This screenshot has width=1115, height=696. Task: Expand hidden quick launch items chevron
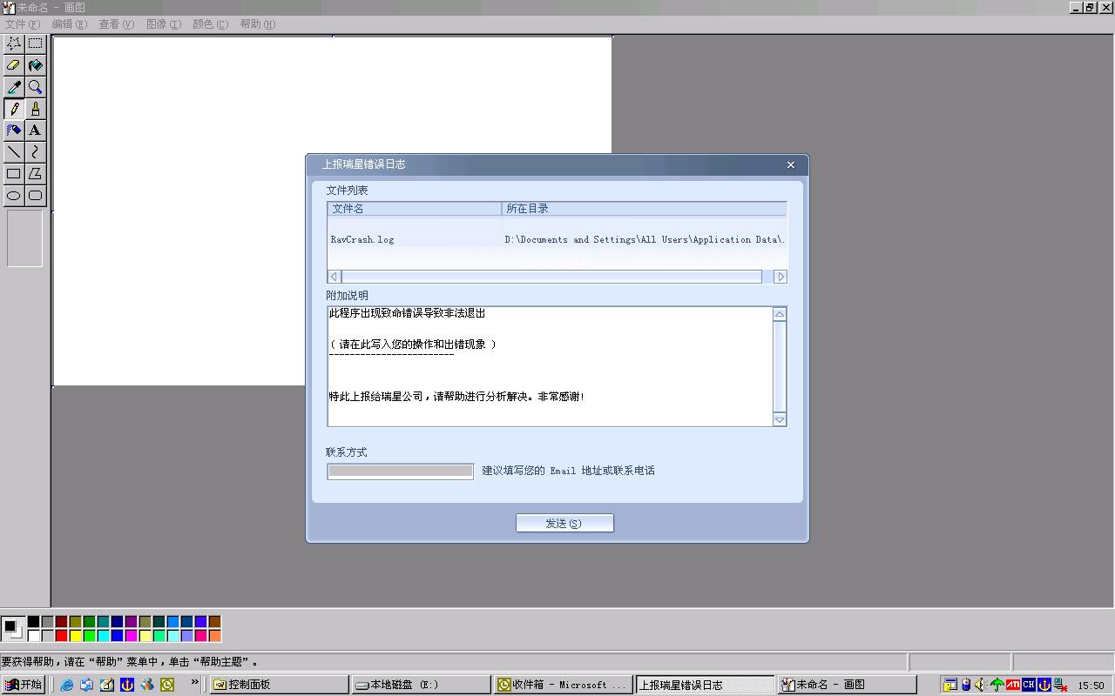click(195, 681)
